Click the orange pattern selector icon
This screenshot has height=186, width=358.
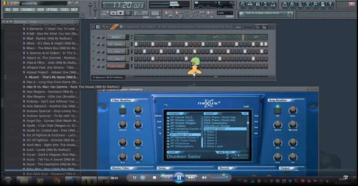(x=114, y=27)
